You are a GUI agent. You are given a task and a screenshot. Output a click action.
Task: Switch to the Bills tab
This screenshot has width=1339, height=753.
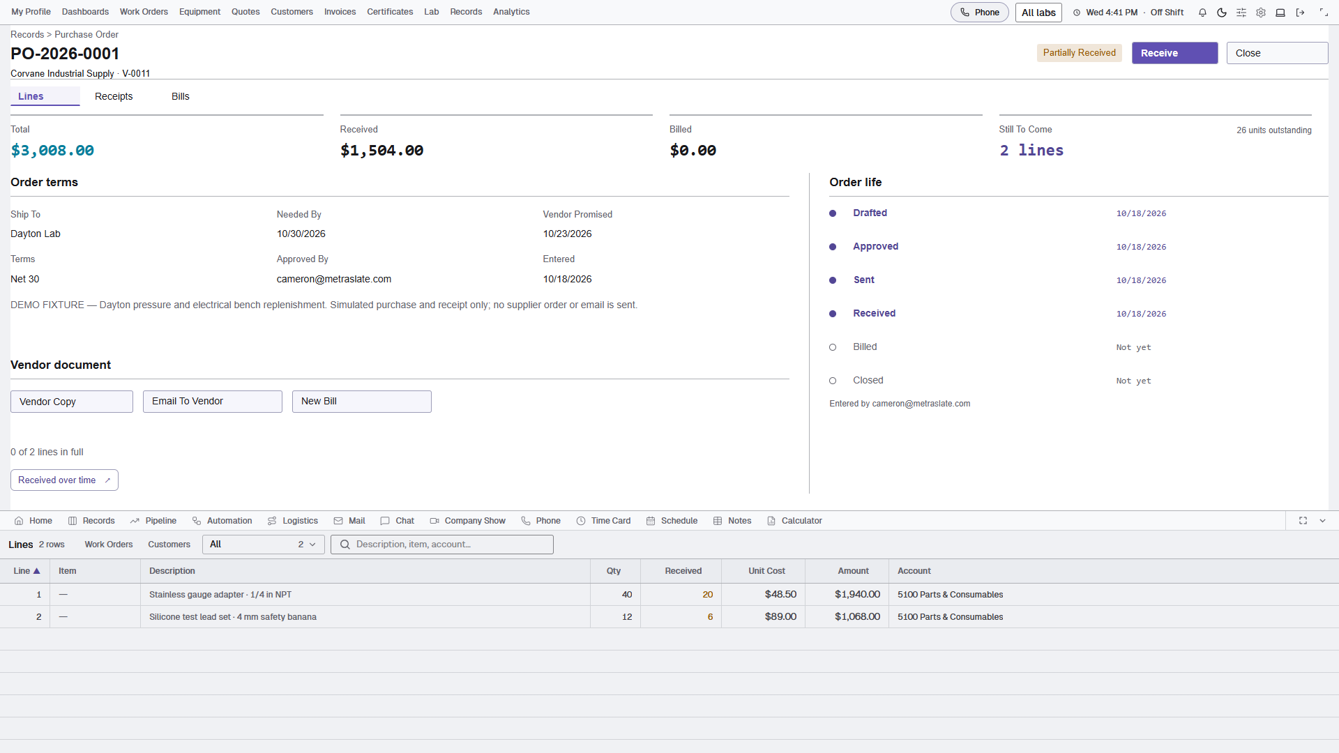tap(181, 96)
